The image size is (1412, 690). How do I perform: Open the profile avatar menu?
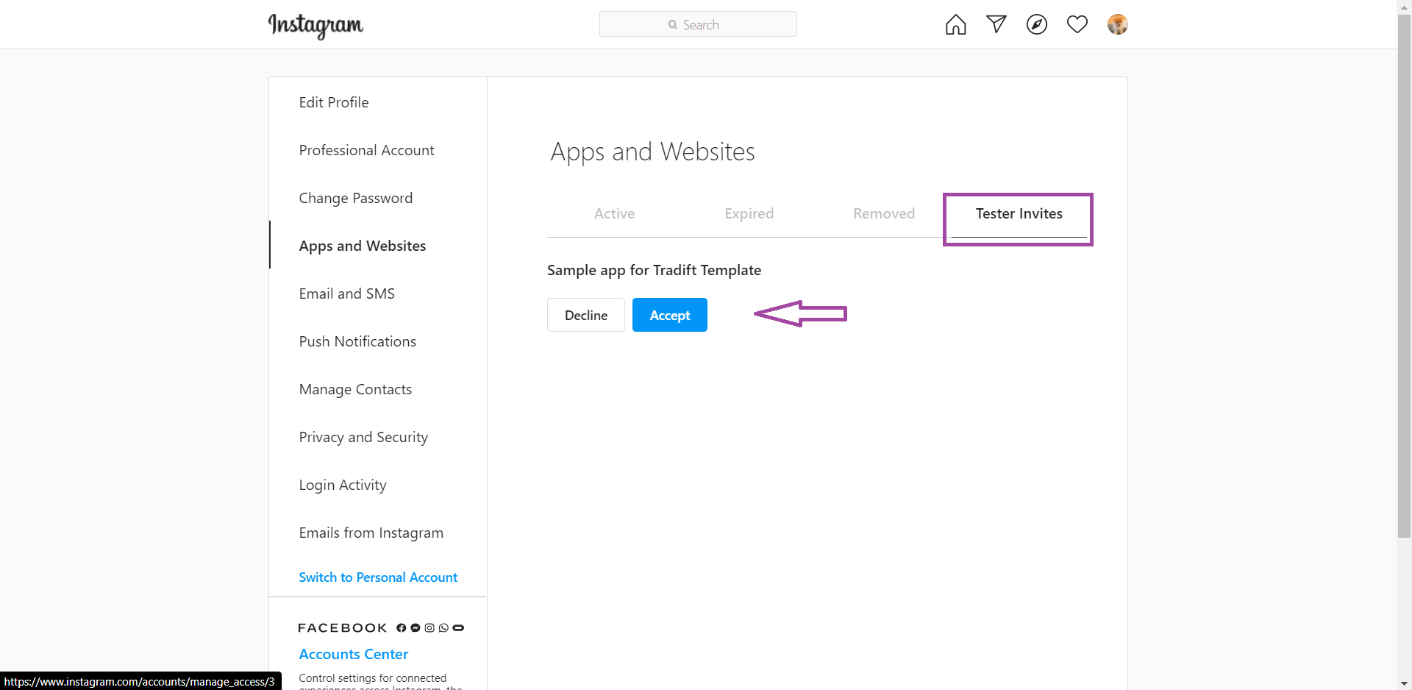click(1117, 24)
